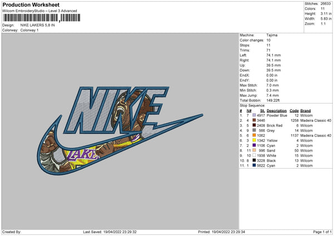Viewport: 334px width, 236px height.
Task: Click the Sand 996 color swatch
Action: 254,150
